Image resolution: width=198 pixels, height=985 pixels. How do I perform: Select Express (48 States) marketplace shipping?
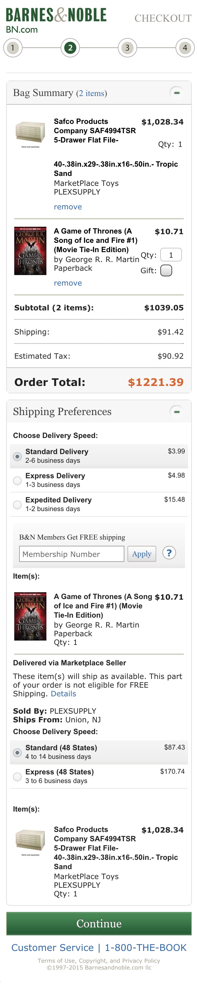point(17,776)
